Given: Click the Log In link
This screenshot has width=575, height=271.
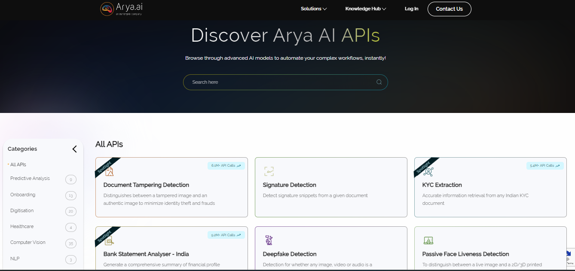Looking at the screenshot, I should pyautogui.click(x=411, y=9).
